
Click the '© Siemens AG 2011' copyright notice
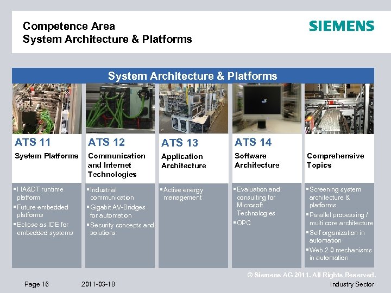(x=312, y=275)
